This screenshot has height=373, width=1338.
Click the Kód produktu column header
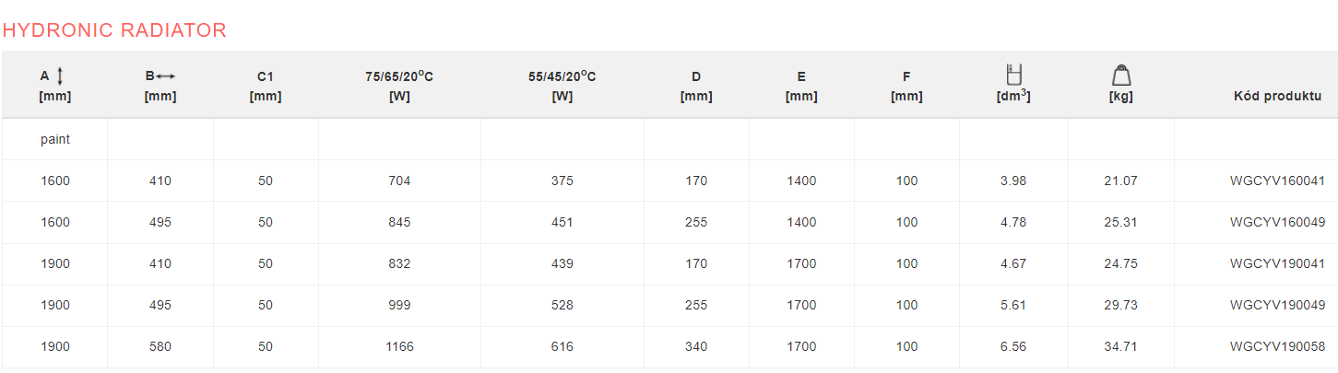(x=1277, y=96)
